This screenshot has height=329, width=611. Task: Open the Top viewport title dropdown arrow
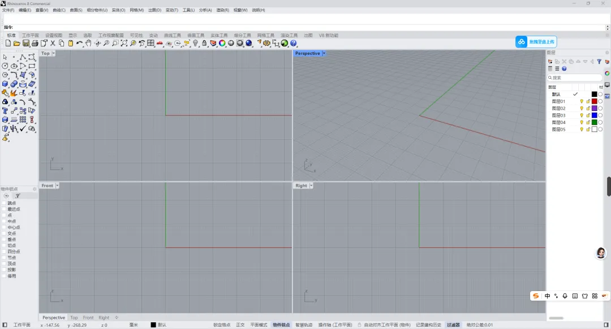click(x=53, y=53)
